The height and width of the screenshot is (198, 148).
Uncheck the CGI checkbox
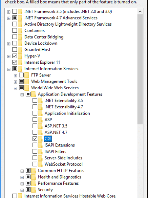pyautogui.click(x=35, y=139)
